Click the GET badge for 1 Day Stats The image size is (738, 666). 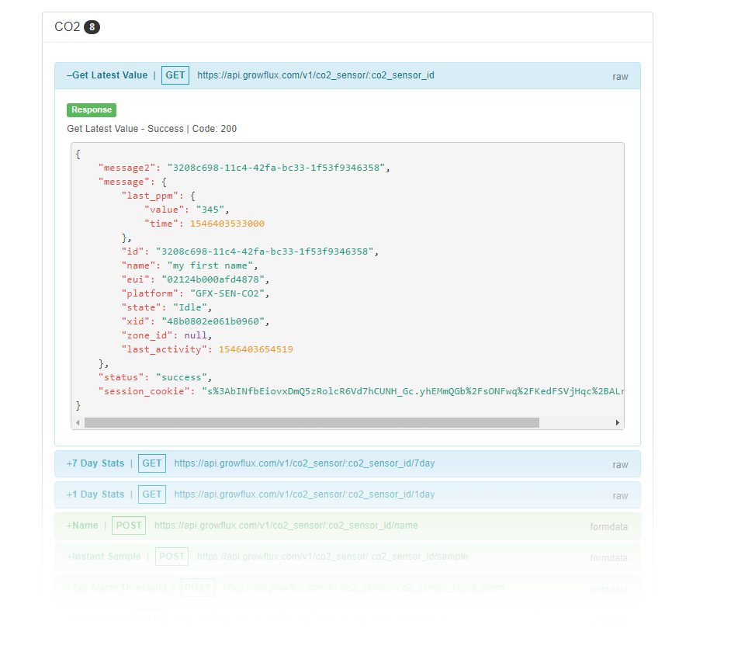click(152, 494)
